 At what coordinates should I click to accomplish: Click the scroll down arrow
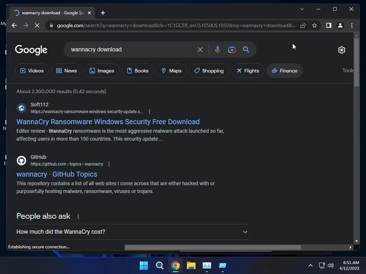tap(356, 241)
